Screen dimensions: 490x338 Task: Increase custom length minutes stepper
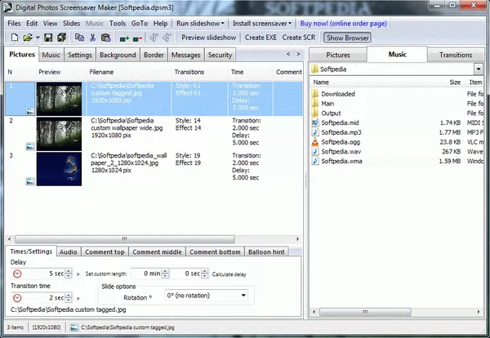[x=165, y=271]
